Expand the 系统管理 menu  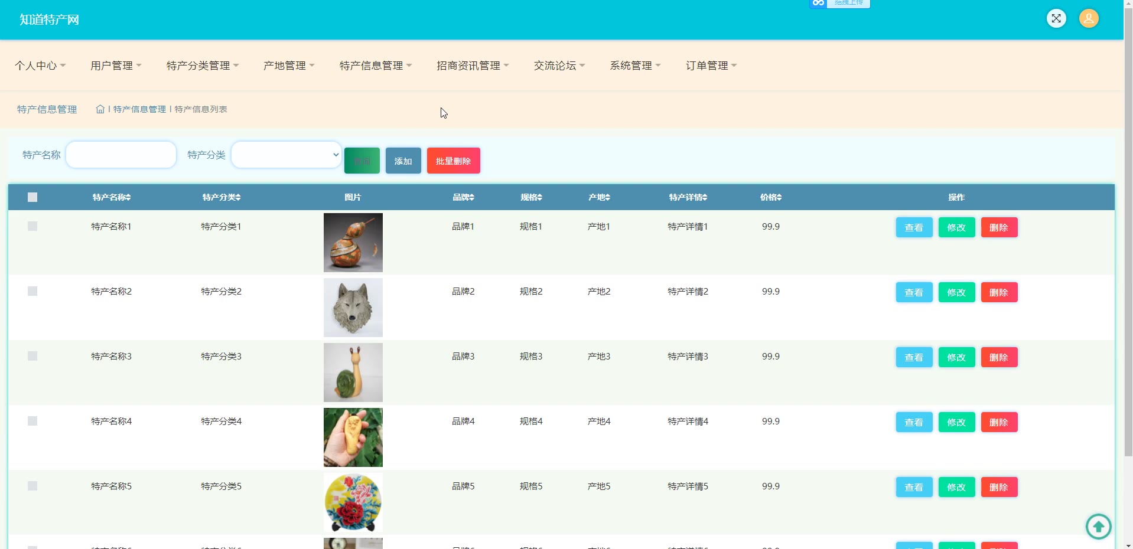point(635,66)
